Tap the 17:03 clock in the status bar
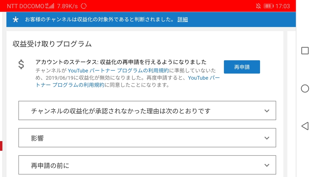314x177 pixels. pyautogui.click(x=282, y=6)
